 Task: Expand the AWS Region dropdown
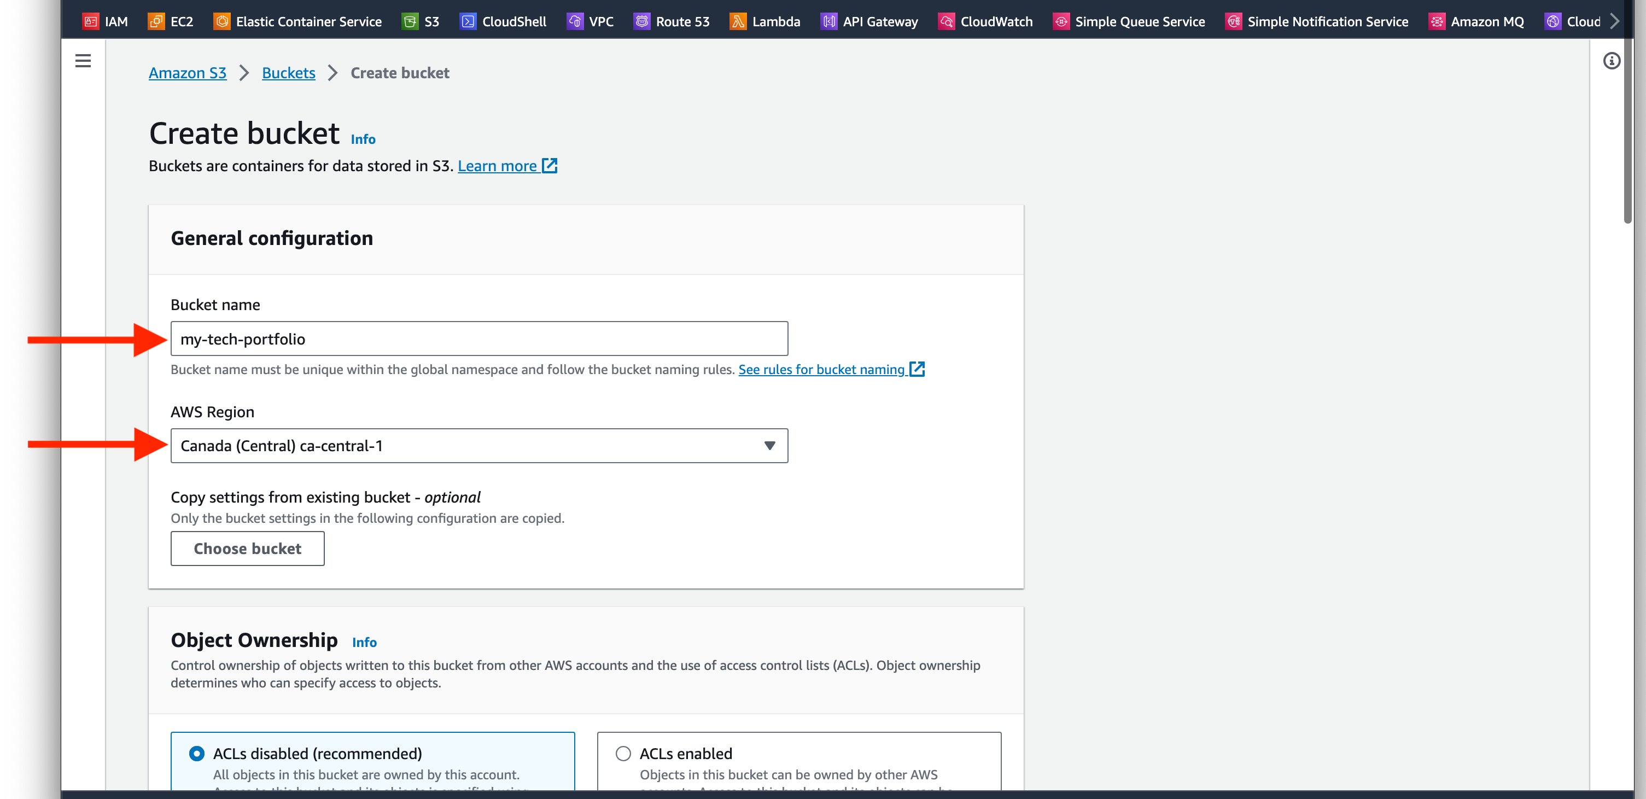(x=479, y=446)
